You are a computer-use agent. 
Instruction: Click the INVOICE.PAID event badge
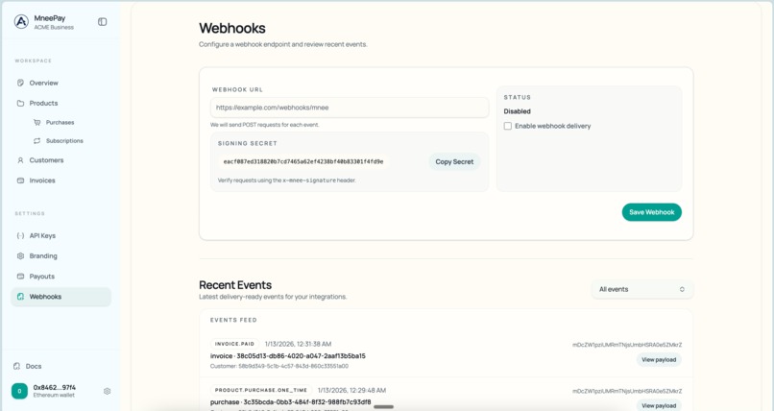[x=234, y=344]
